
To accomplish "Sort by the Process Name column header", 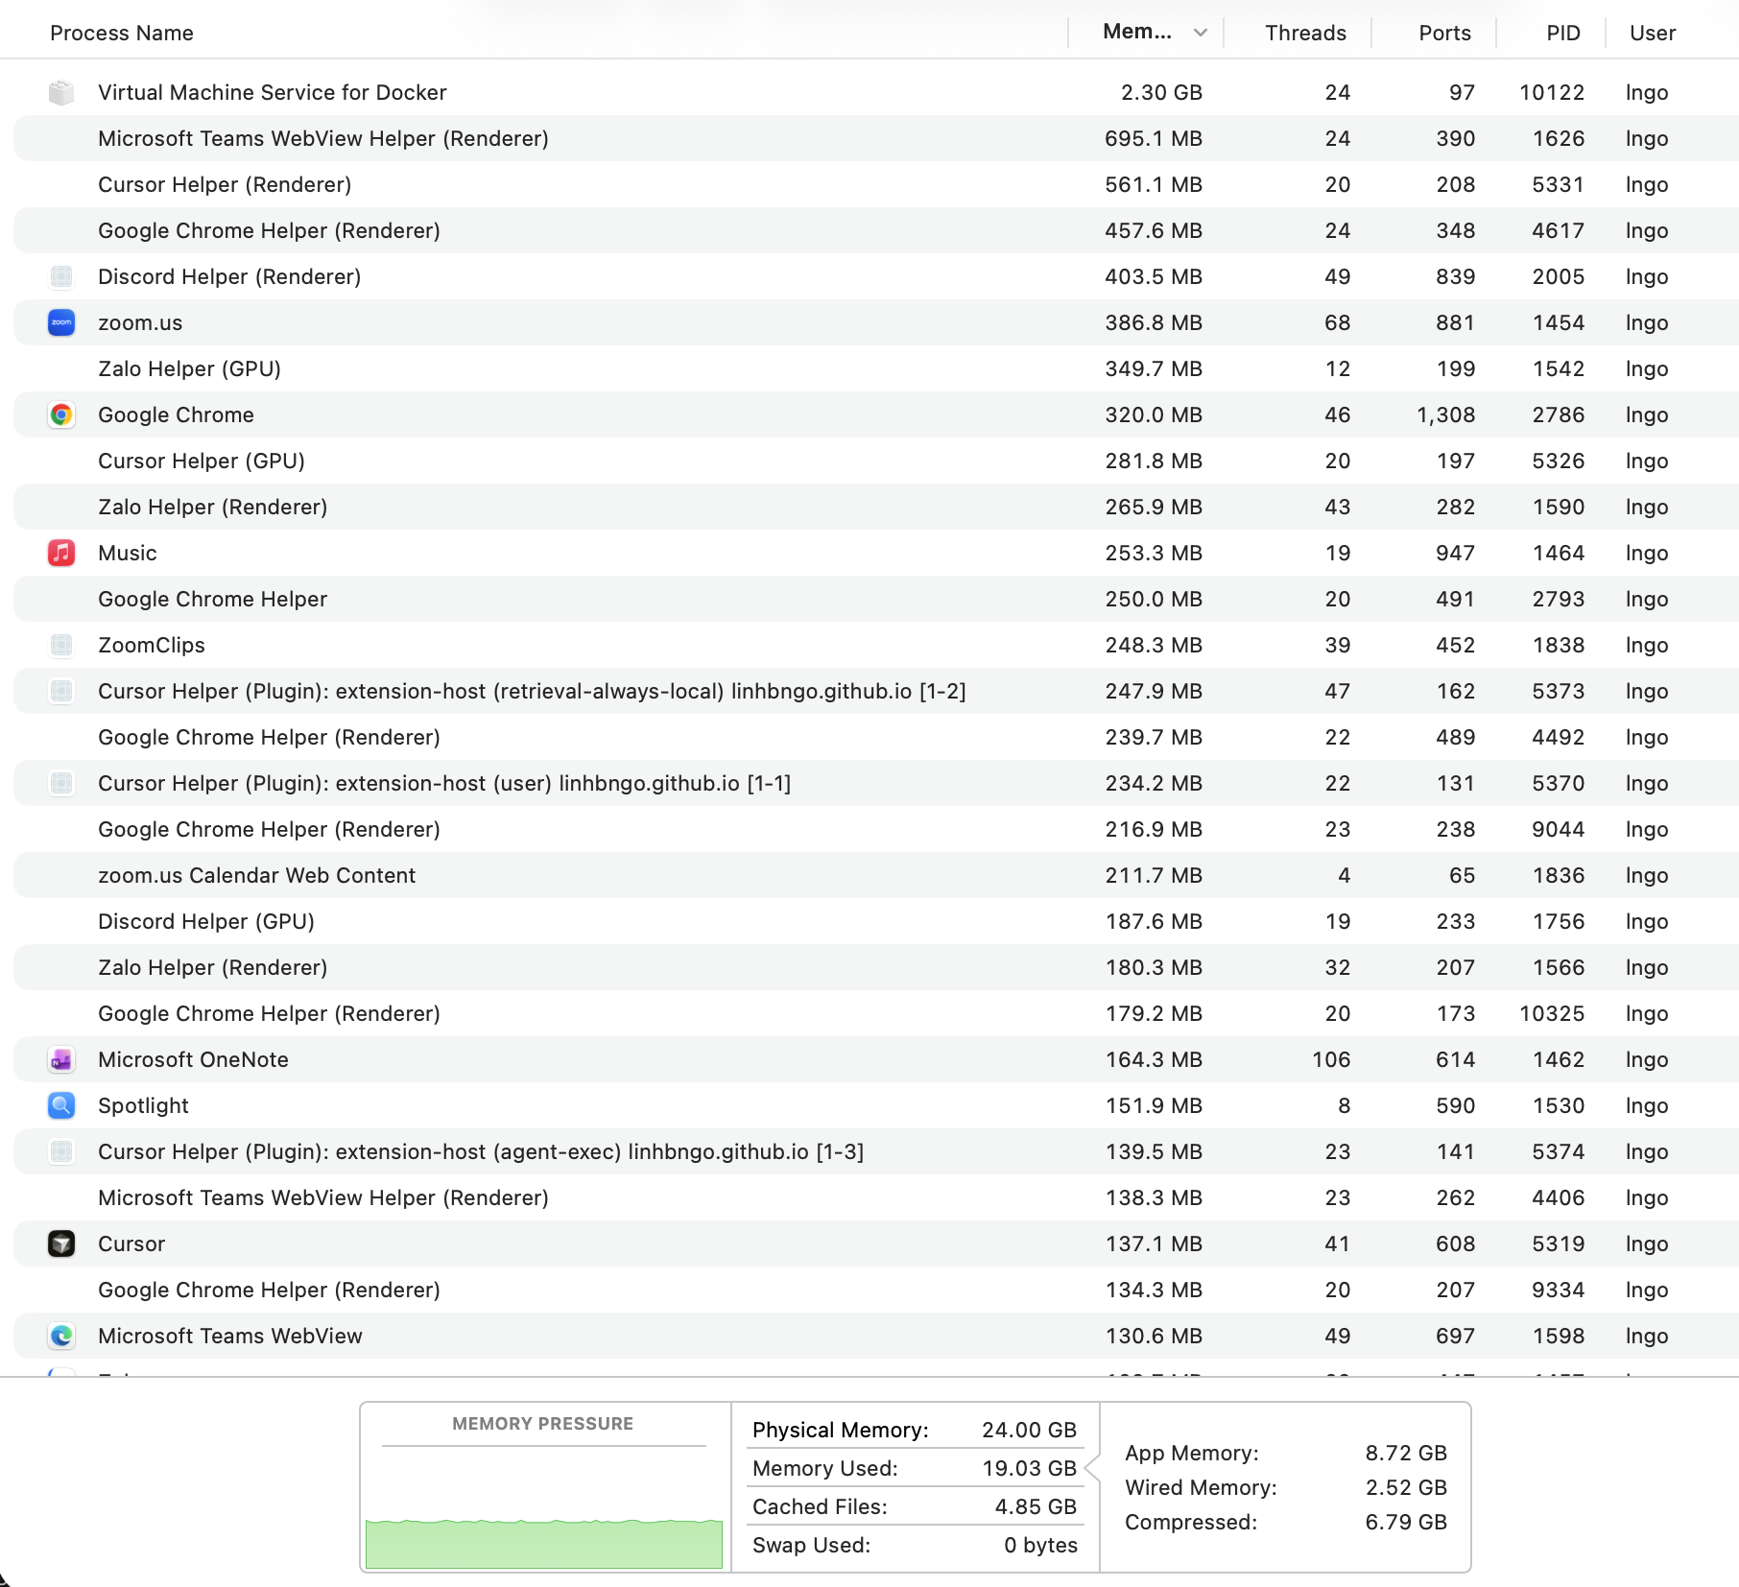I will pos(122,33).
